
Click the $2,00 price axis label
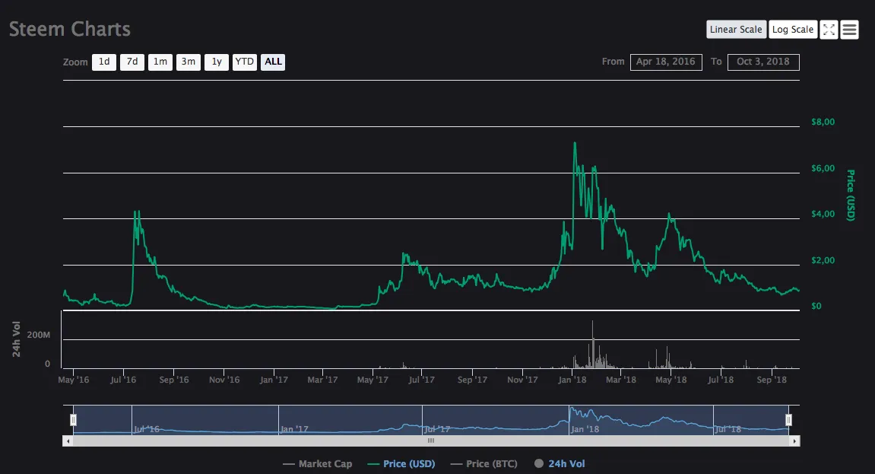pyautogui.click(x=823, y=260)
